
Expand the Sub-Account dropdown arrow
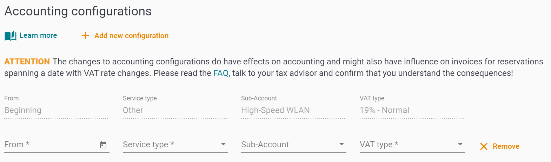[341, 144]
